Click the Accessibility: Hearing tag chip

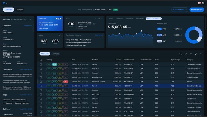19,100
